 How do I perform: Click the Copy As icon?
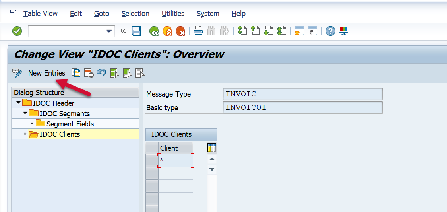[x=75, y=73]
